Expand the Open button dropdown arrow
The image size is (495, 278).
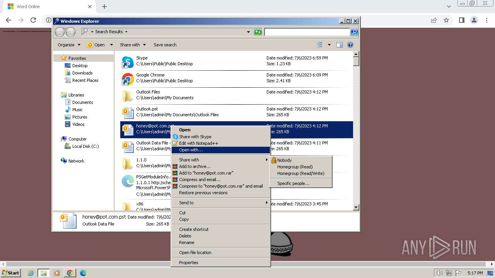pyautogui.click(x=111, y=45)
